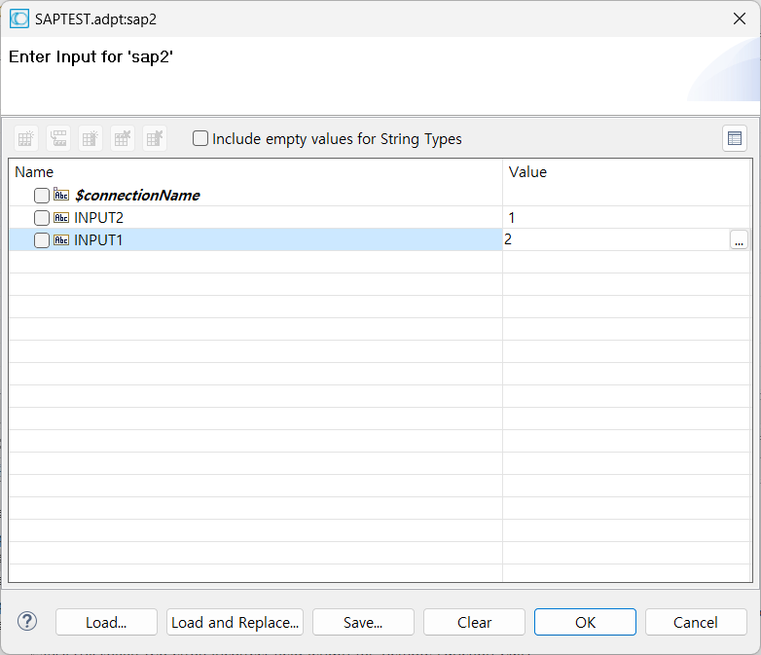Click the Save... button

[363, 622]
